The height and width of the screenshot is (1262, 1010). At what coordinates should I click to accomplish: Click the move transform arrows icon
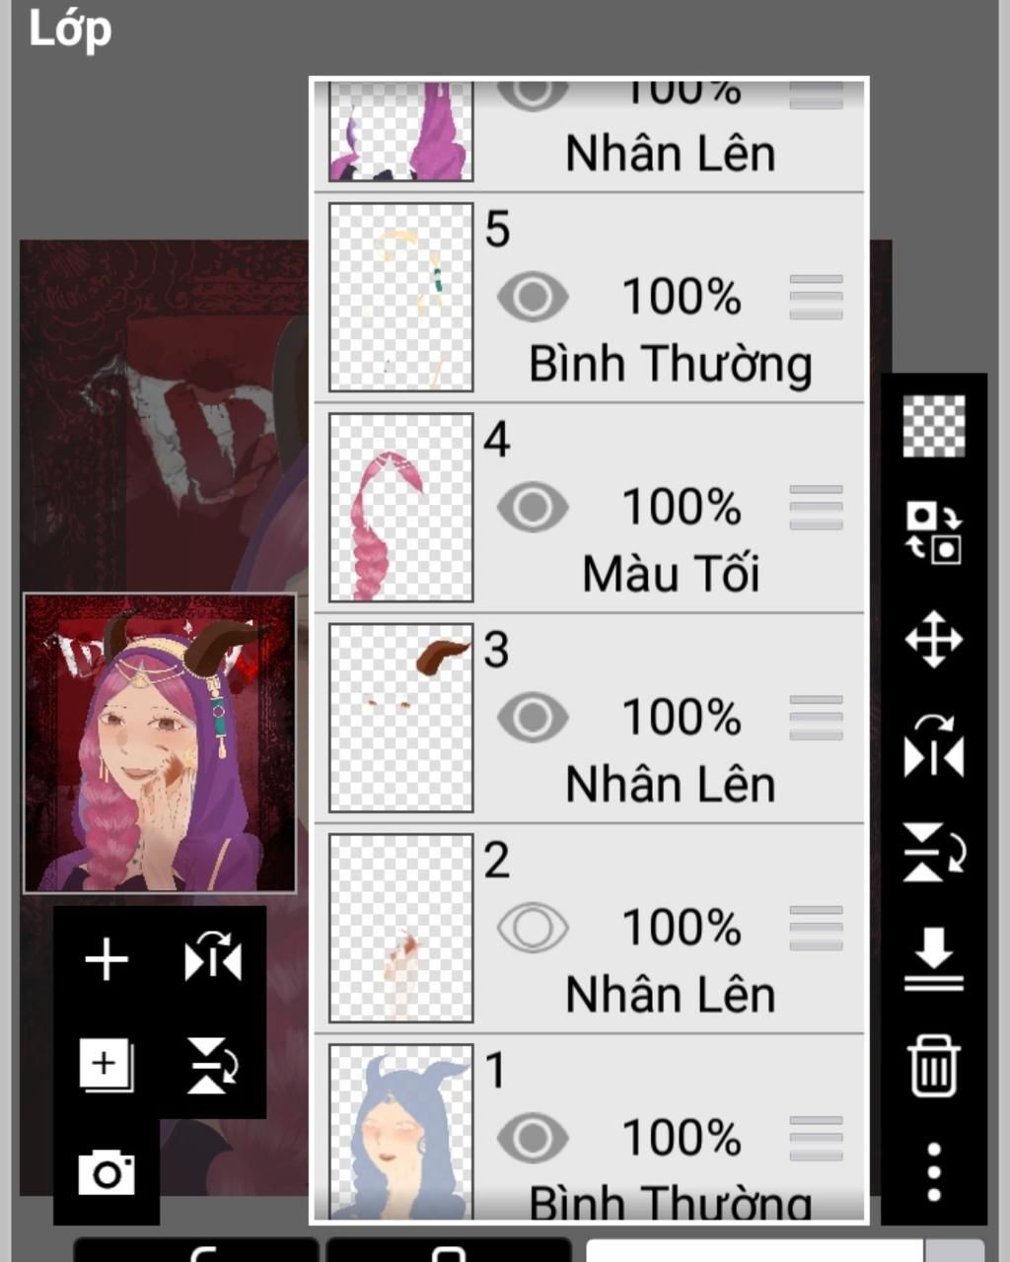[934, 639]
